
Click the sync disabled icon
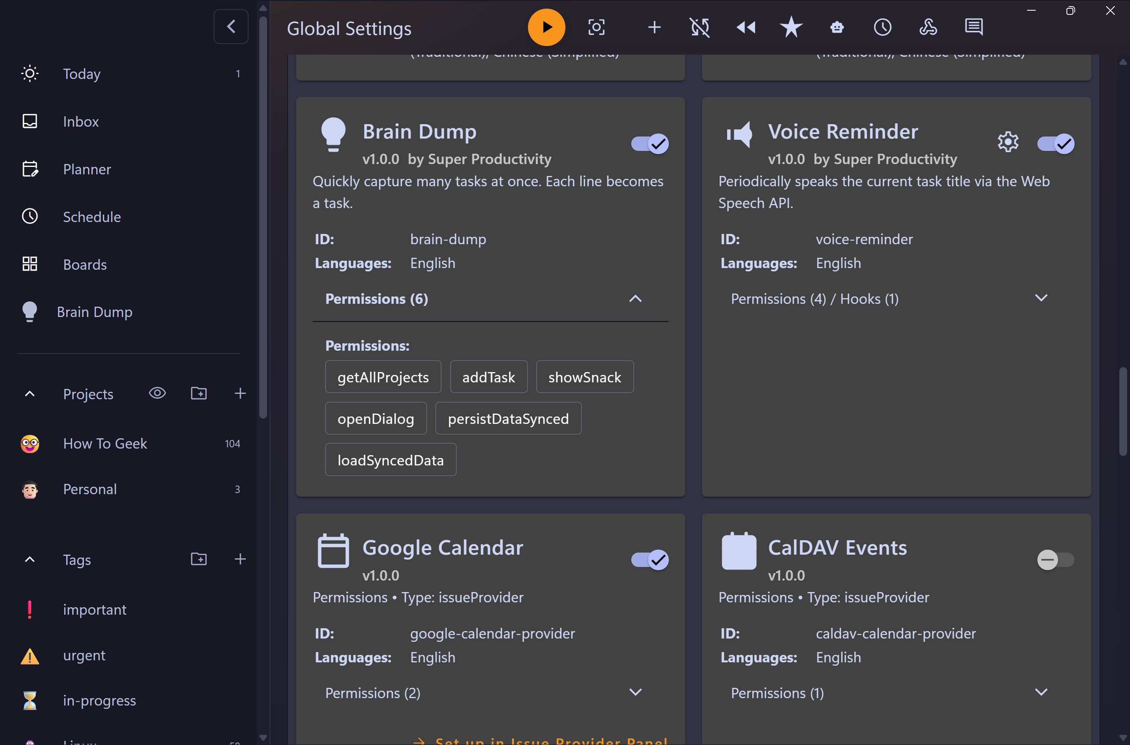700,28
